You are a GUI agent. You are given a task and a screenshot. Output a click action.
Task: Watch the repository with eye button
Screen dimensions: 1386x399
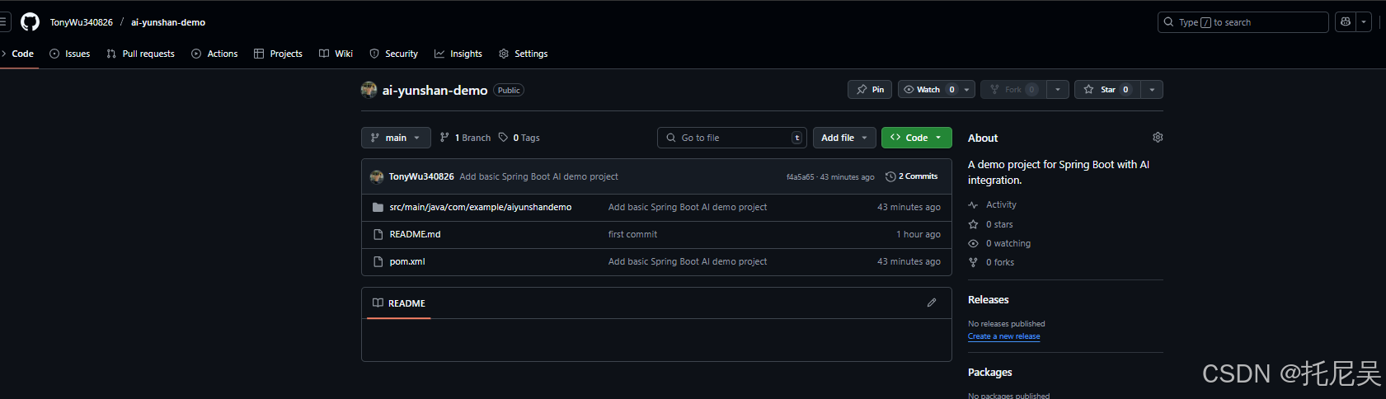coord(928,89)
